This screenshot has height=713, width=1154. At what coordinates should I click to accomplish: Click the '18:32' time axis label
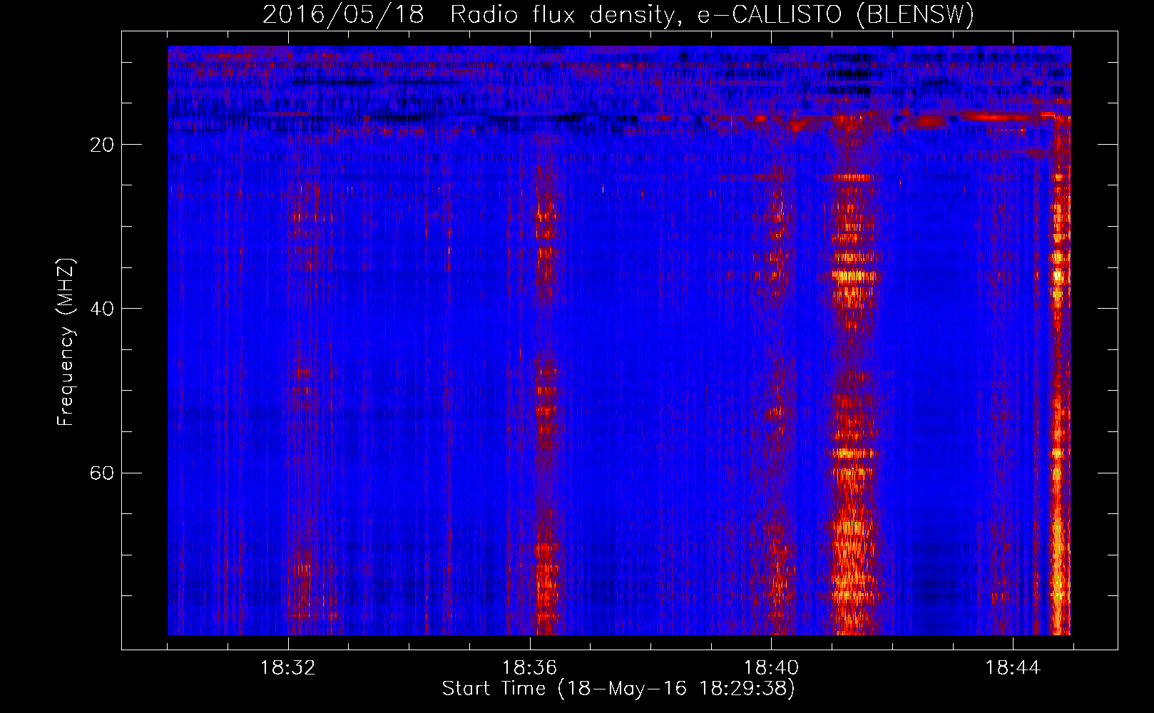288,668
